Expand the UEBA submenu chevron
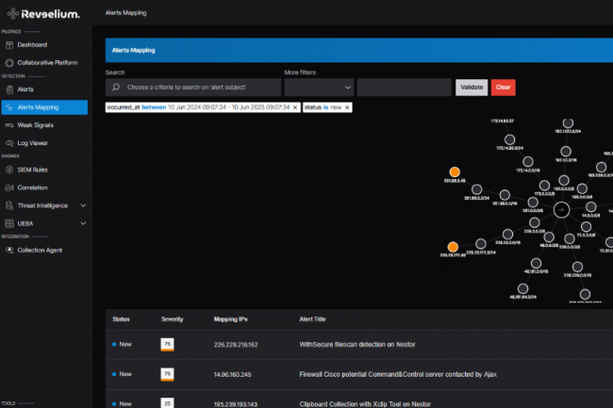This screenshot has height=408, width=613. (x=83, y=223)
